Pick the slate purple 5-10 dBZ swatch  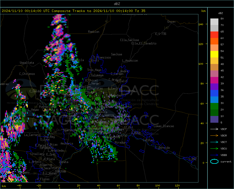tap(214, 119)
